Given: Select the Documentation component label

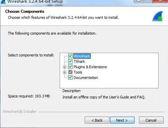Looking at the screenshot, I should click(86, 78).
